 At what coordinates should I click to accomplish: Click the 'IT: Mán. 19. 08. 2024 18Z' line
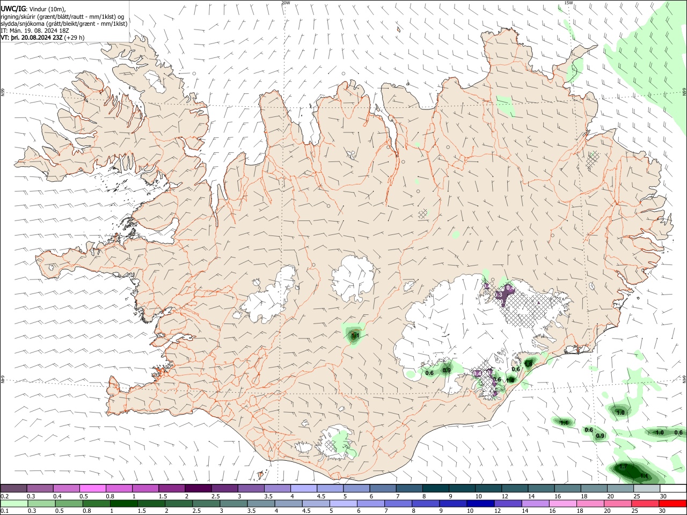pyautogui.click(x=35, y=31)
